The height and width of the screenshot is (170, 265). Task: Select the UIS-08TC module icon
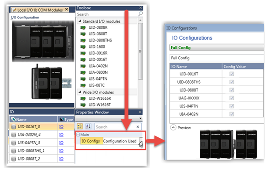point(83,85)
